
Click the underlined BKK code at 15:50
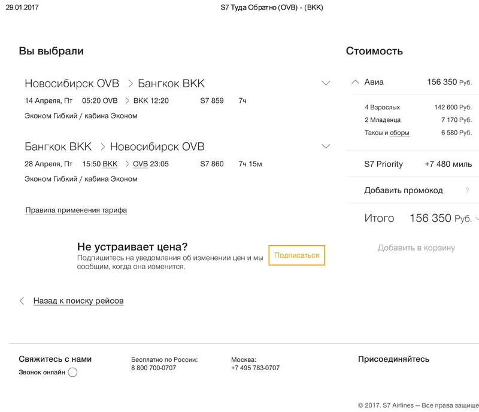pos(110,164)
